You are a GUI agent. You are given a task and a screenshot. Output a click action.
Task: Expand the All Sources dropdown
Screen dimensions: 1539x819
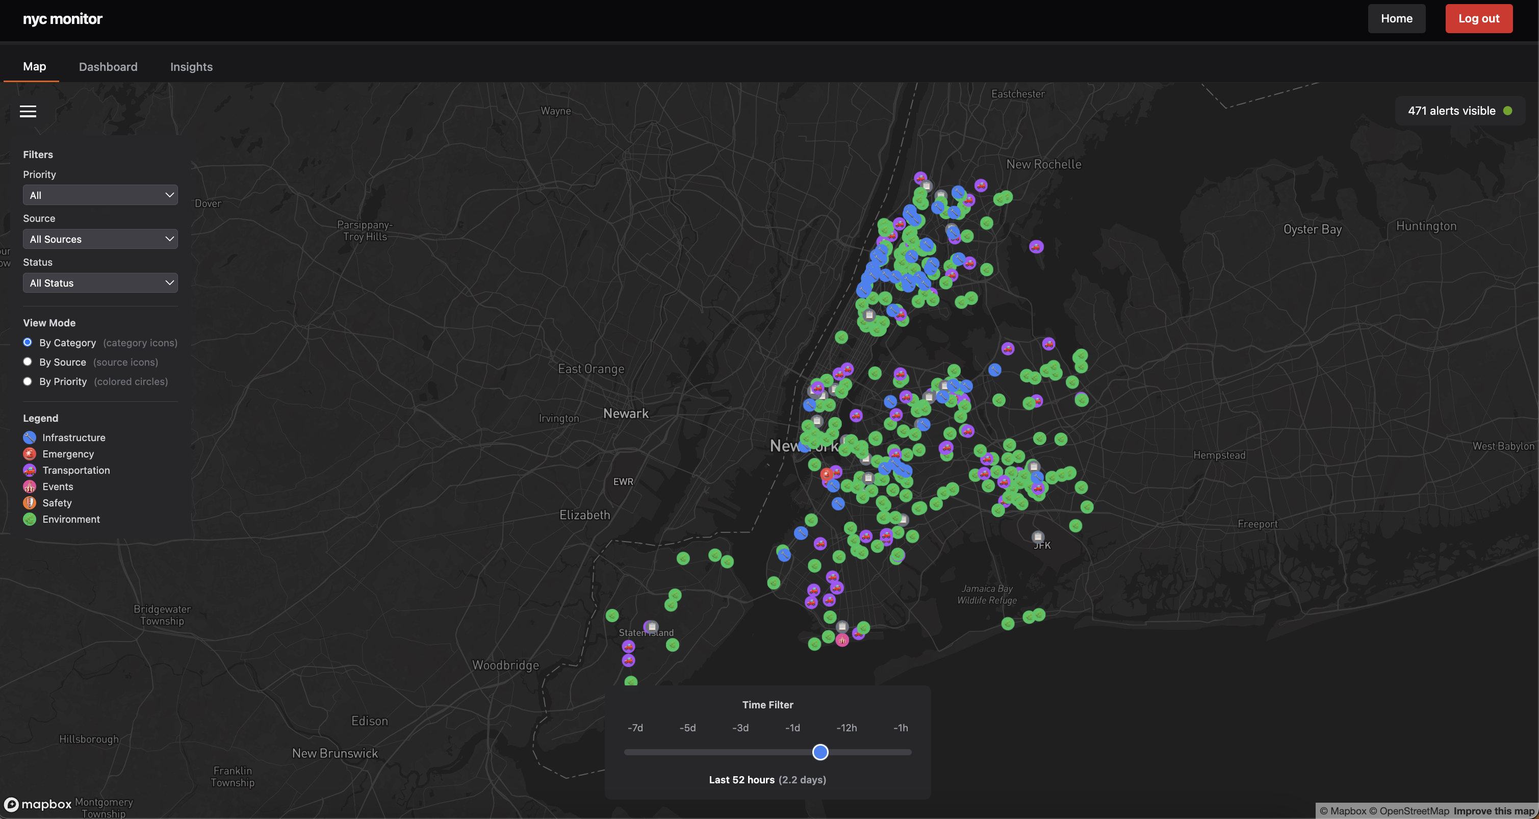(x=100, y=239)
